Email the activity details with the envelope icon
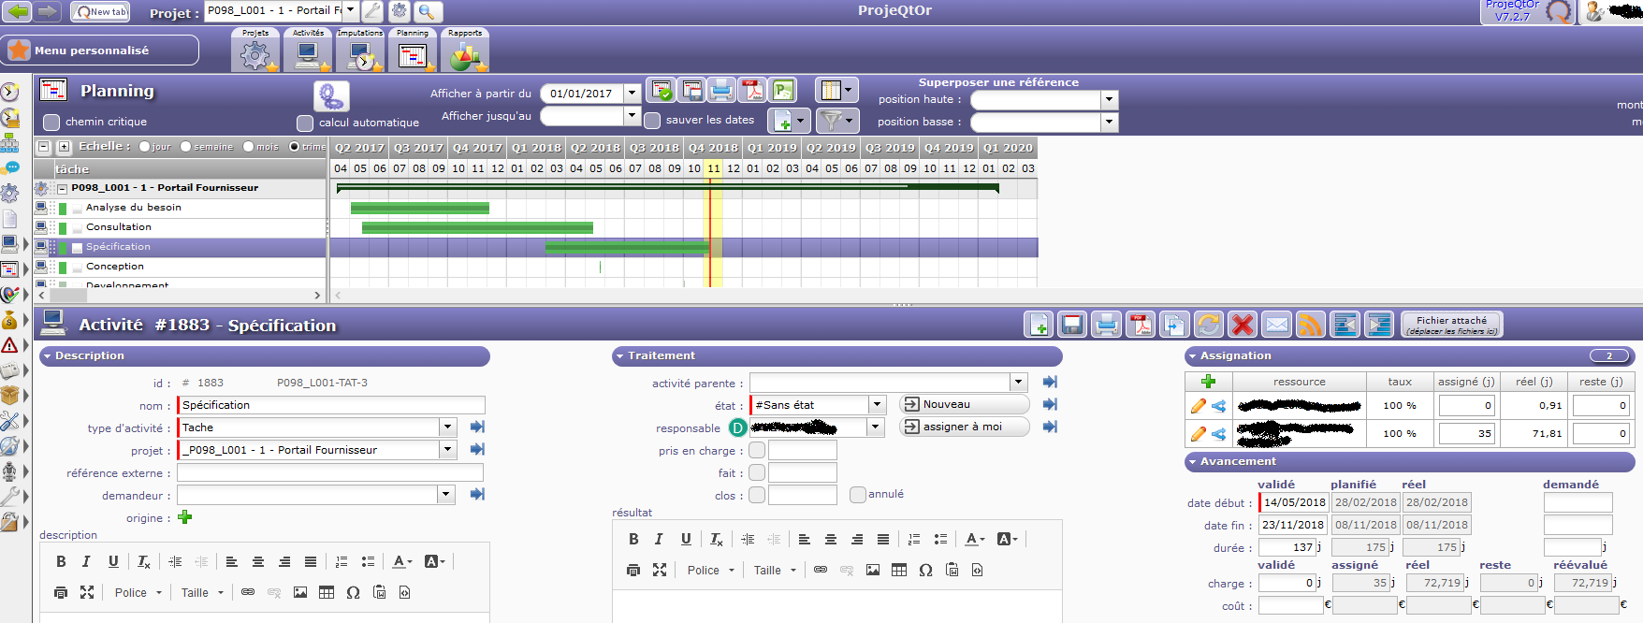Screen dimensions: 1643x623 coord(1276,325)
